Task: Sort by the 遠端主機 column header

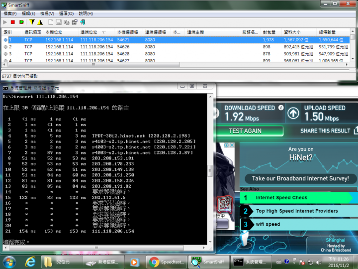Action: 212,32
